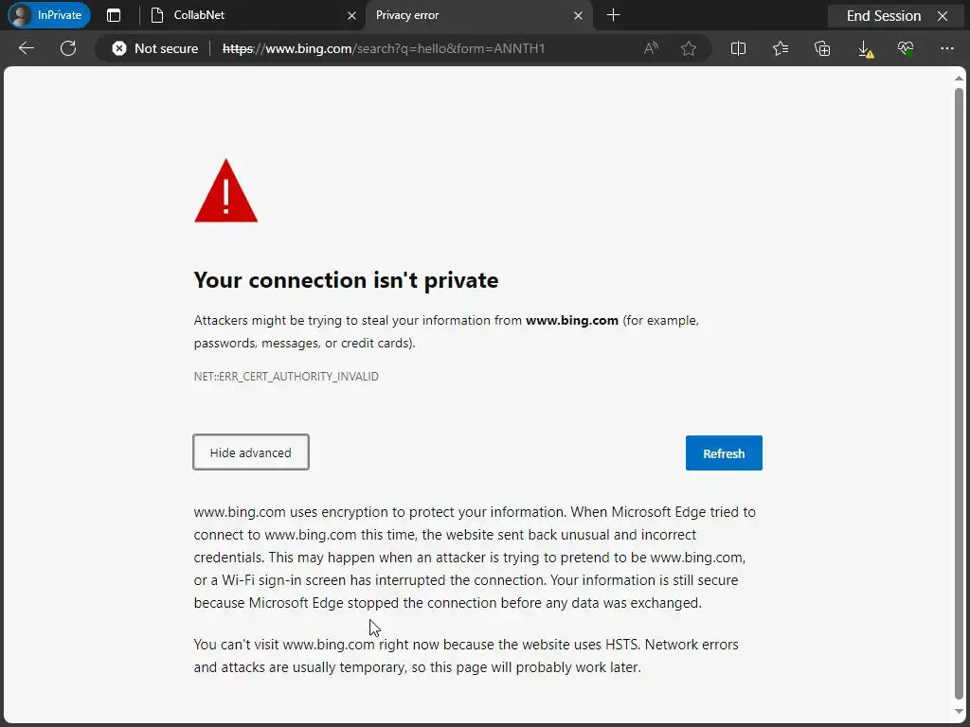The width and height of the screenshot is (970, 727).
Task: Open Settings and more ellipsis menu
Action: click(x=947, y=48)
